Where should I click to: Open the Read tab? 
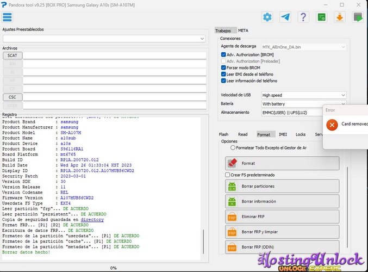pos(242,134)
